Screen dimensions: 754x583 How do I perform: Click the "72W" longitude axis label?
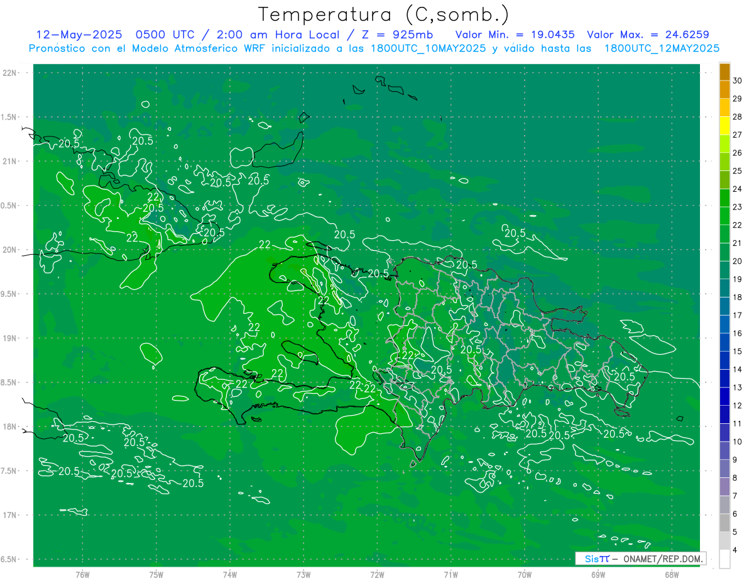[377, 575]
